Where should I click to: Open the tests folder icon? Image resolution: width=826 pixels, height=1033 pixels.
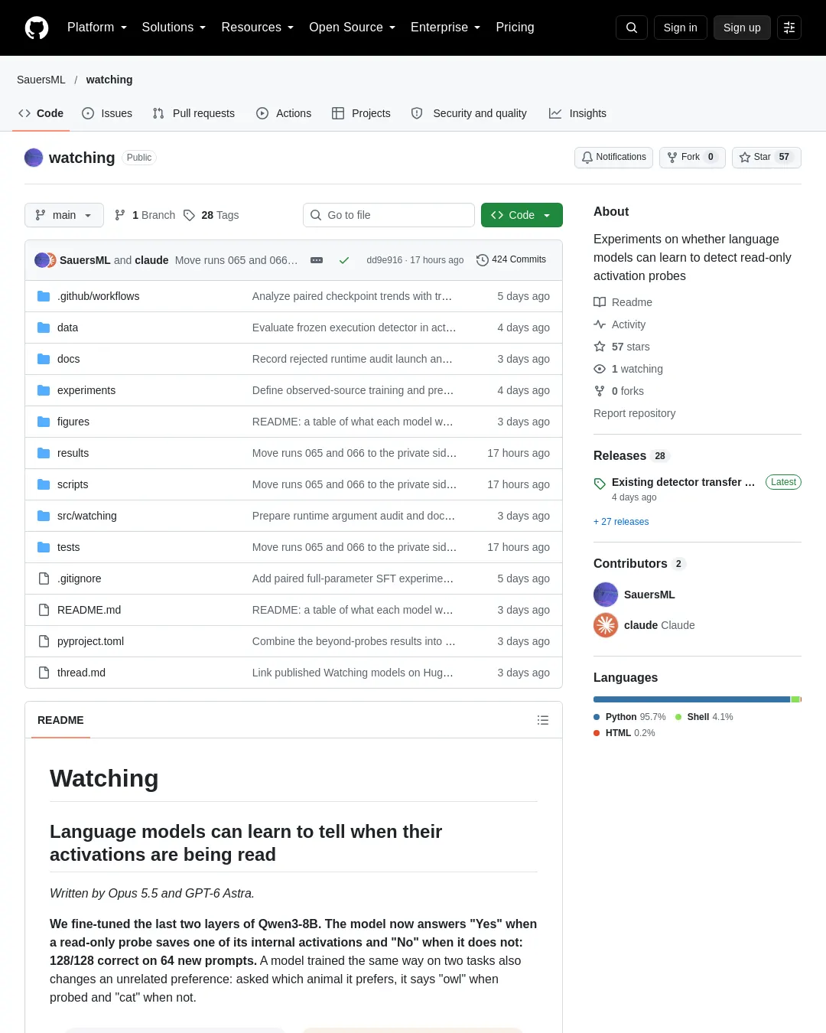pyautogui.click(x=44, y=547)
